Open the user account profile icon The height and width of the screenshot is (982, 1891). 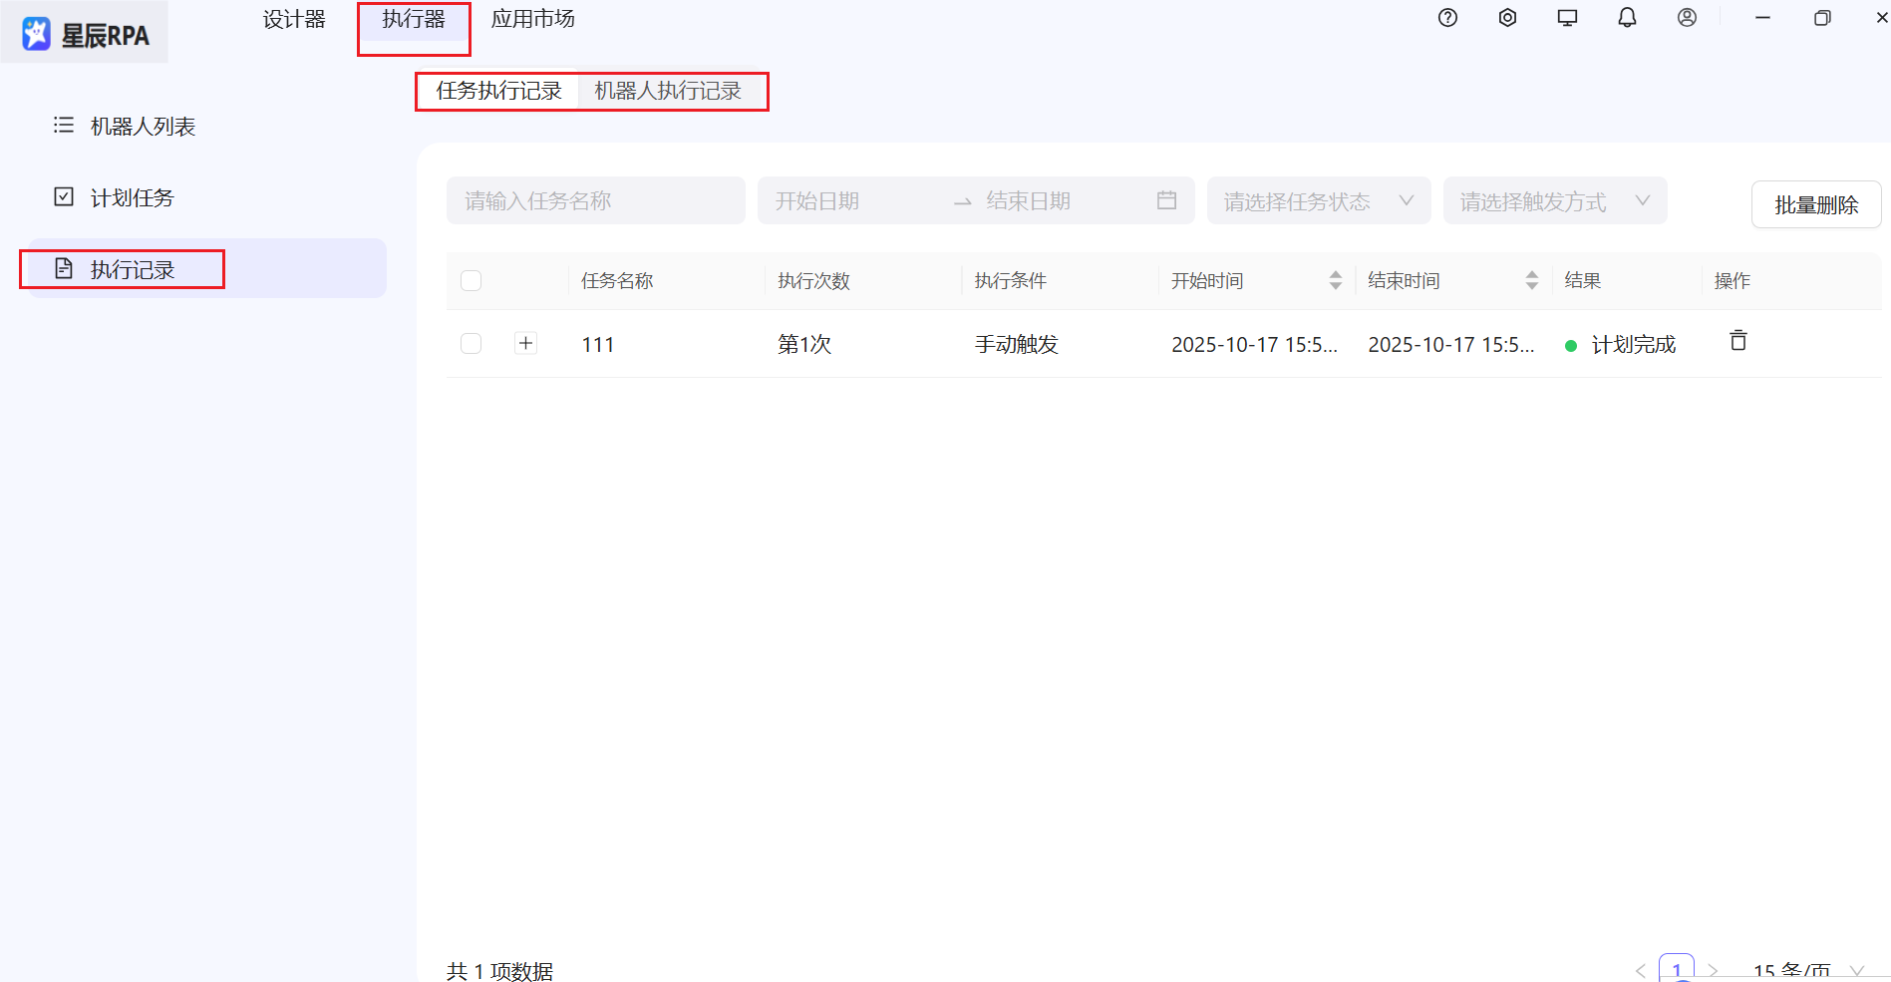tap(1687, 18)
